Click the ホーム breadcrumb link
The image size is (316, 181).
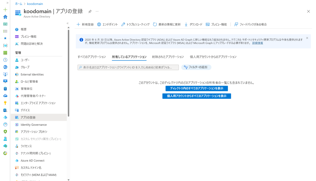(19, 4)
